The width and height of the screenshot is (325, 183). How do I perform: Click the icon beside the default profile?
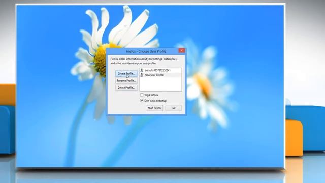[142, 70]
